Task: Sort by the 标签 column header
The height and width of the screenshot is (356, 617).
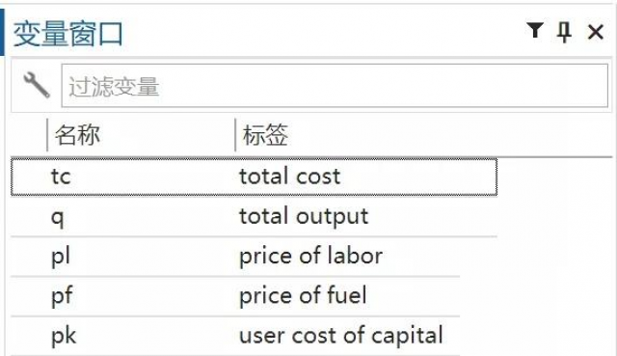Action: [265, 135]
